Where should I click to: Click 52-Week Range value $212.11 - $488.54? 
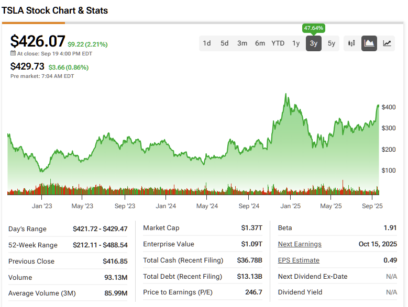click(100, 245)
